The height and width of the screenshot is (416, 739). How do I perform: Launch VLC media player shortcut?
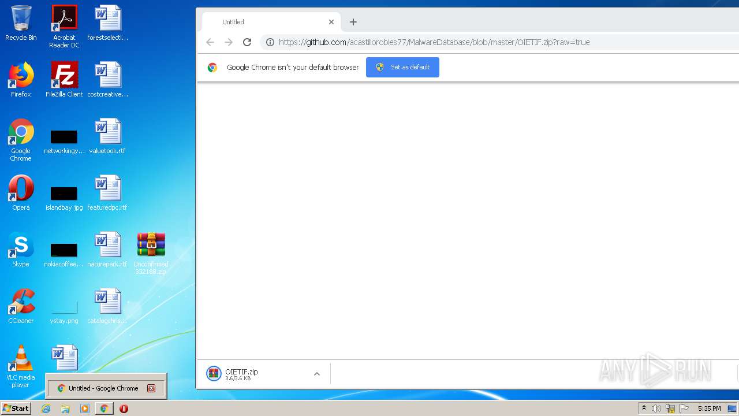[x=21, y=366]
